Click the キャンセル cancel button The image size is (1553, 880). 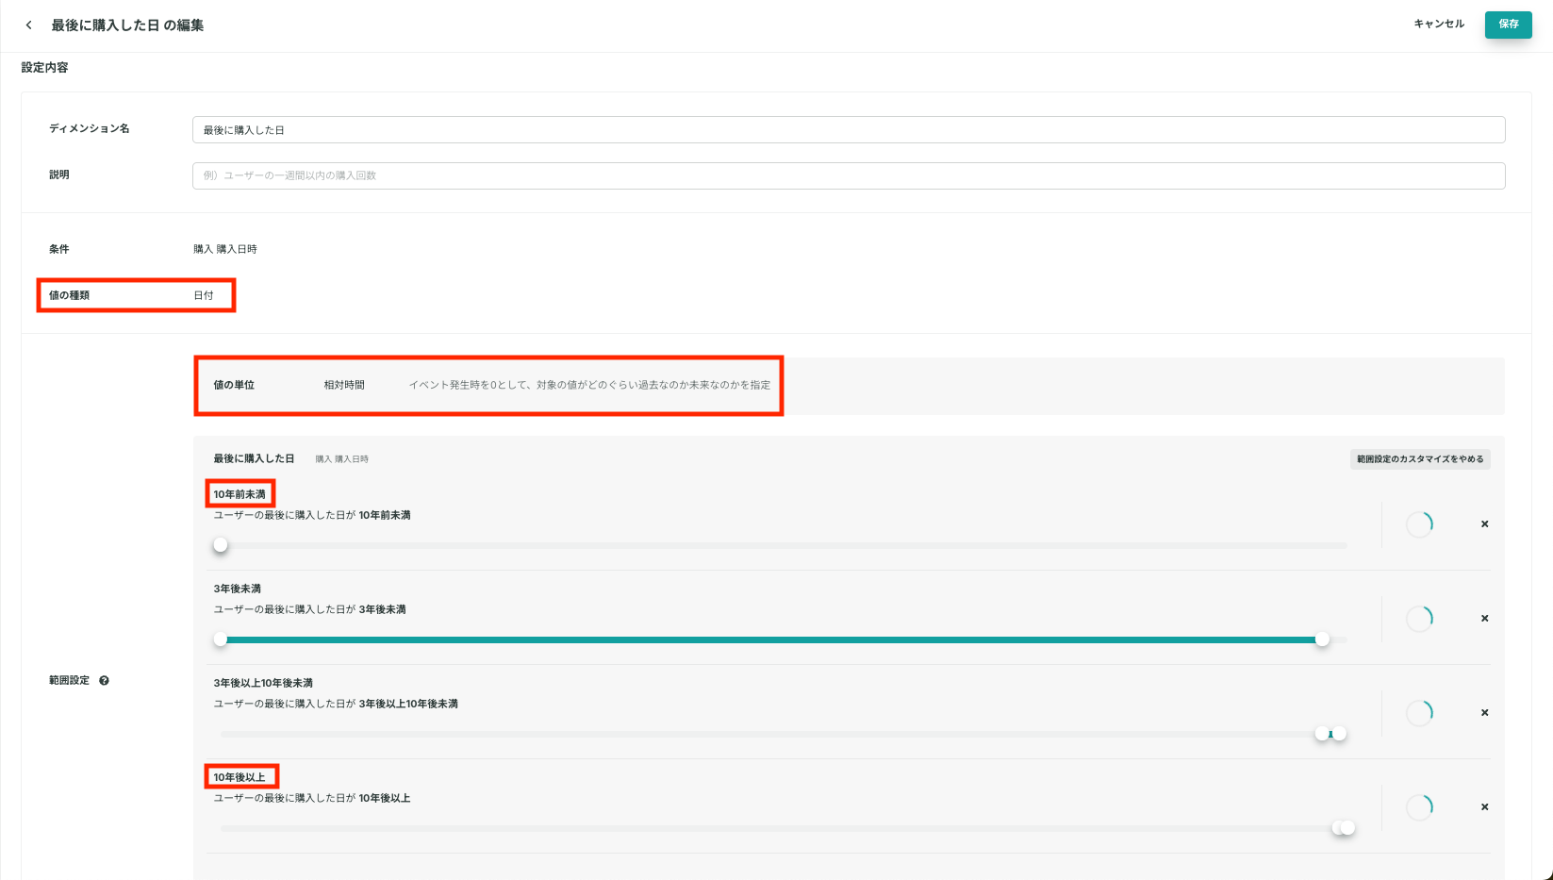[x=1439, y=25]
